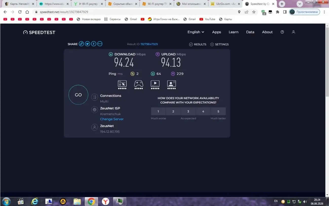
Task: Go to browser home page
Action: click(27, 12)
